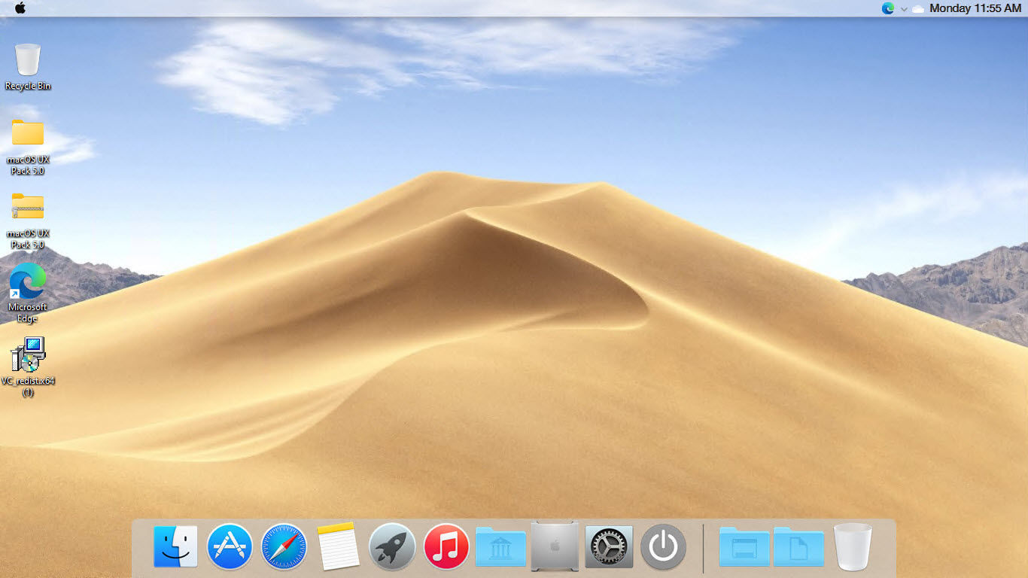Open the Notes app icon
The width and height of the screenshot is (1028, 578).
[x=338, y=546]
